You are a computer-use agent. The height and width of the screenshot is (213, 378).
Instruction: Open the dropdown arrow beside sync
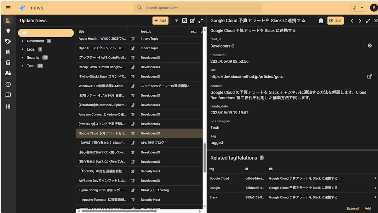[362, 8]
